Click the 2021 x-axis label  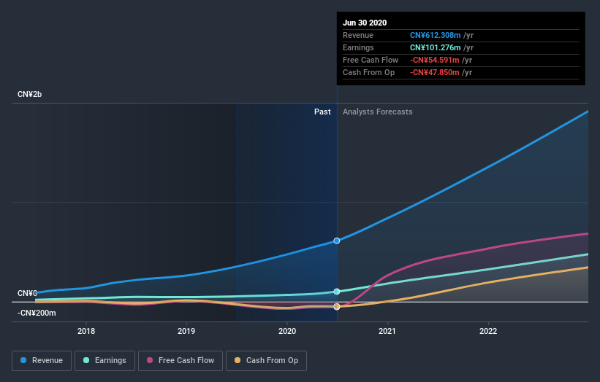[387, 331]
